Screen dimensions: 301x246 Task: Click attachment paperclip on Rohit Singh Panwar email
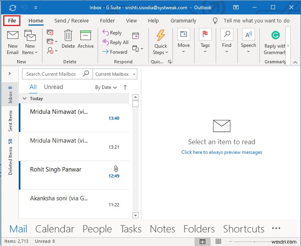point(116,169)
